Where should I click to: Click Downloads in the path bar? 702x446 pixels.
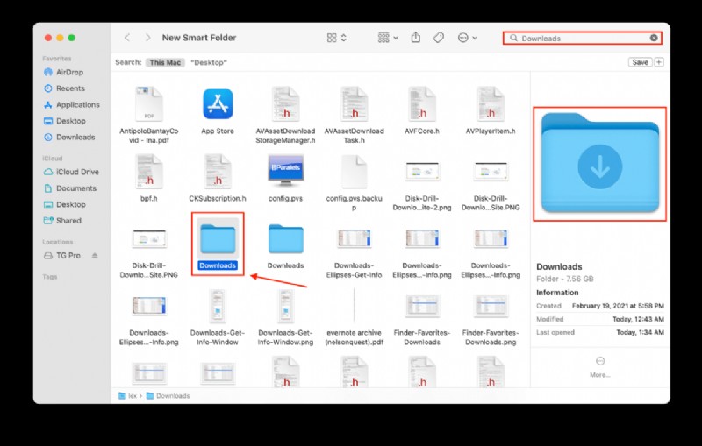click(168, 396)
